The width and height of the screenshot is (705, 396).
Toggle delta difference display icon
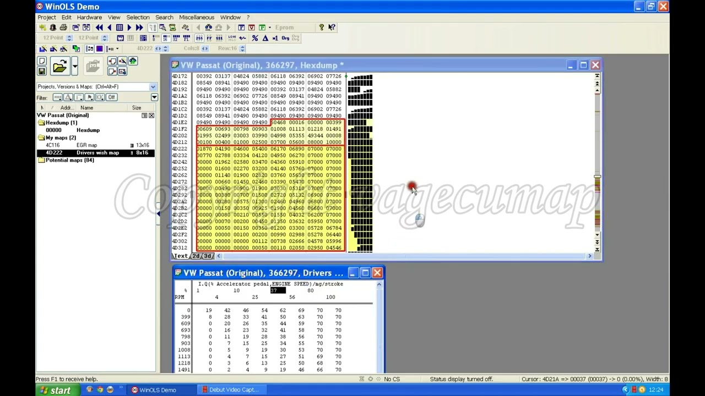pos(265,38)
